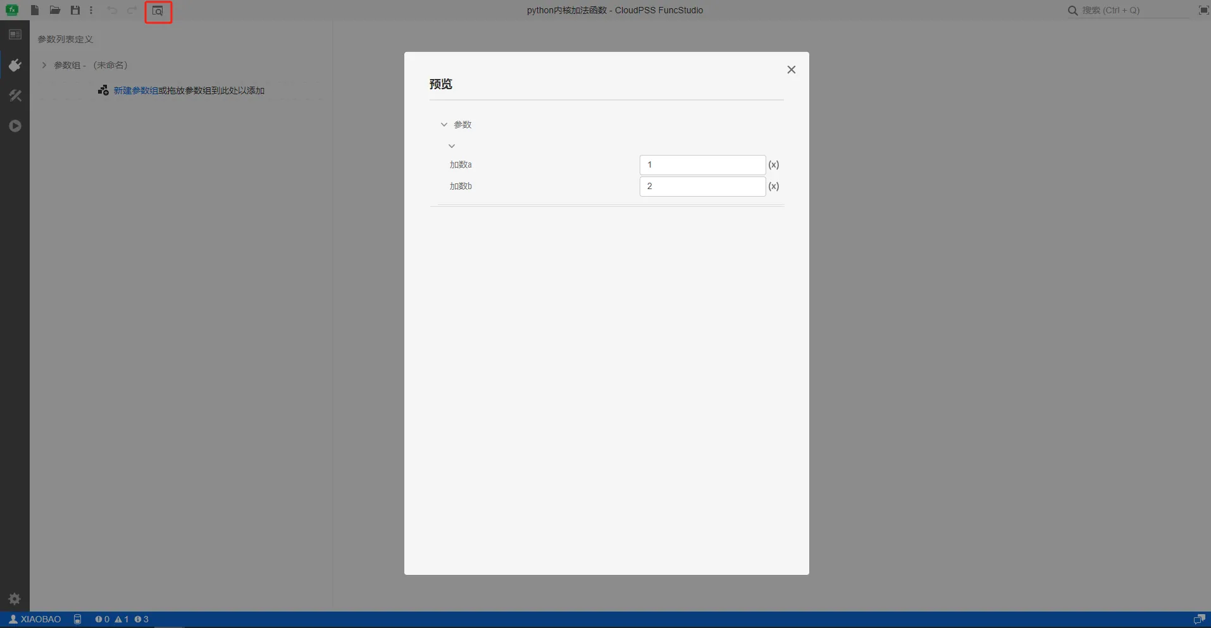Image resolution: width=1211 pixels, height=628 pixels.
Task: Redo the last action
Action: [132, 10]
